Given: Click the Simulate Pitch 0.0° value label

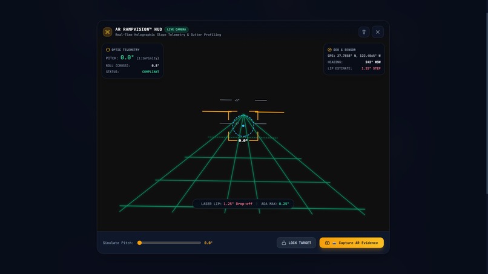Looking at the screenshot, I should [208, 243].
